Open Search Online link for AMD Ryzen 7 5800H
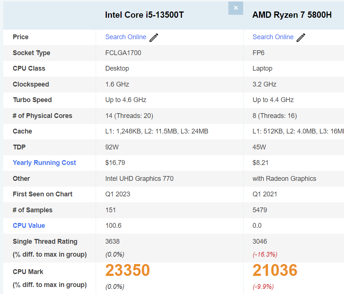 point(273,37)
